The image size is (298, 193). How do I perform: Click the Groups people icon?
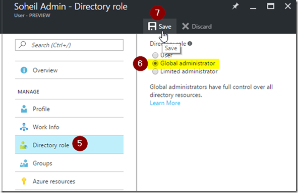pyautogui.click(x=24, y=163)
